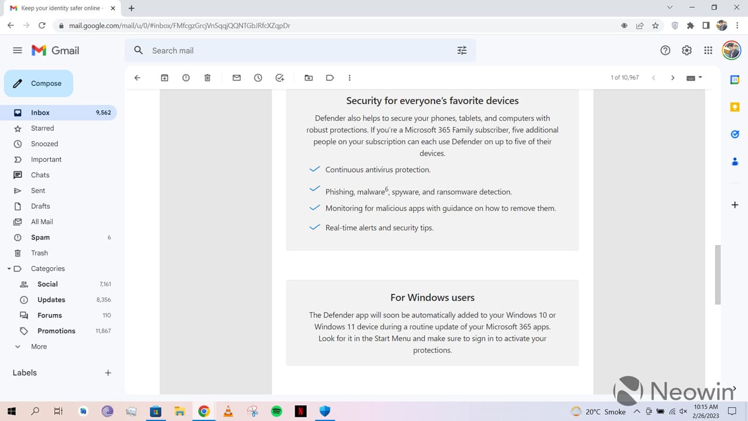Toggle the main menu hamburger button

point(18,50)
